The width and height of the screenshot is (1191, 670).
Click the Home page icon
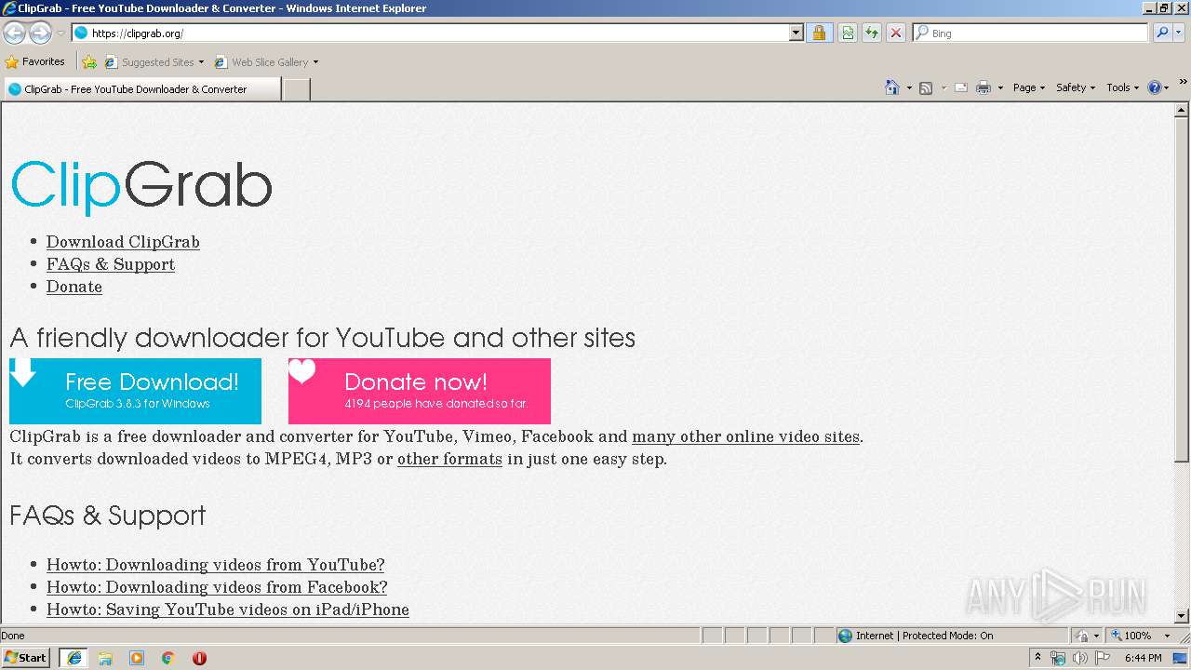(x=891, y=87)
